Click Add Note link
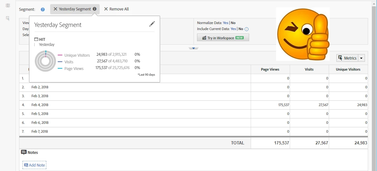 click(x=34, y=165)
